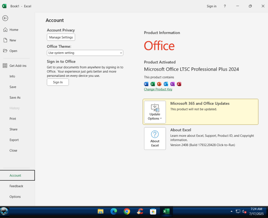Click the Access icon under product contains
The image size is (268, 218).
[179, 84]
